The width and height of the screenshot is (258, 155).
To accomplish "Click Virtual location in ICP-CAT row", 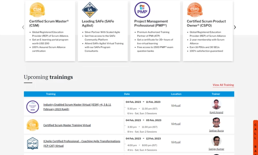I will pyautogui.click(x=176, y=142).
